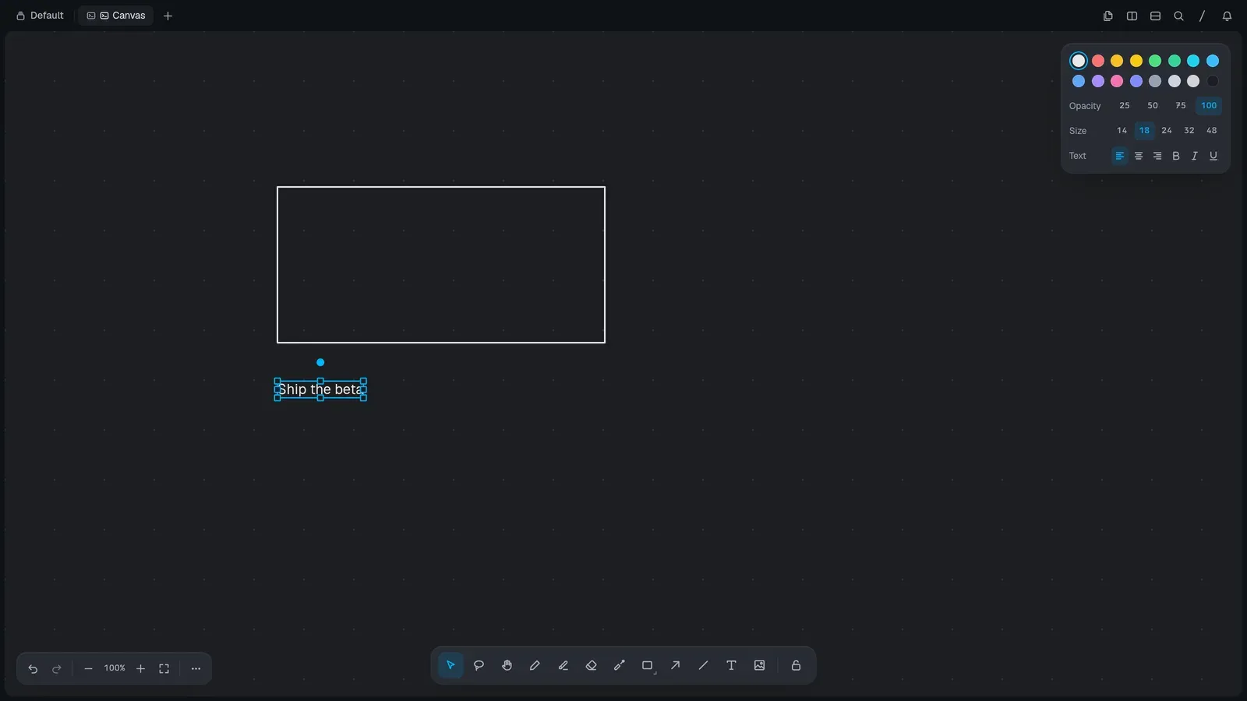Open the search magnifier icon
Viewport: 1247px width, 701px height.
1178,16
